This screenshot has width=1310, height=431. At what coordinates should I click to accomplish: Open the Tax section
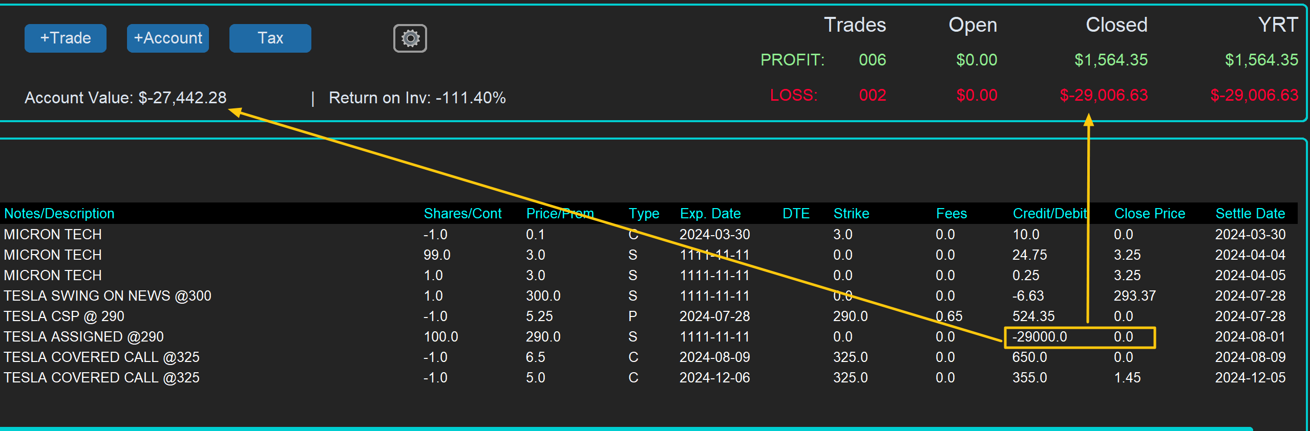[x=270, y=38]
